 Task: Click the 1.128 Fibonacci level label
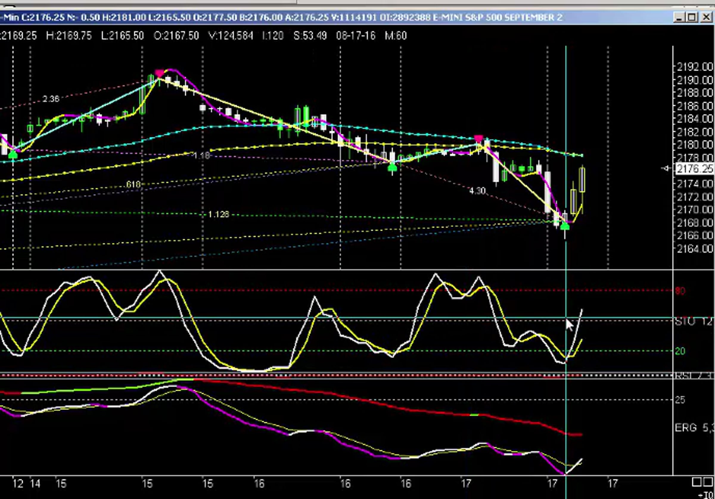[218, 214]
